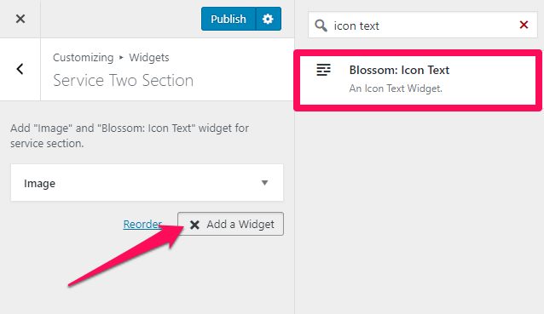Click the X icon in Add a Widget button
This screenshot has width=544, height=314.
[x=194, y=225]
